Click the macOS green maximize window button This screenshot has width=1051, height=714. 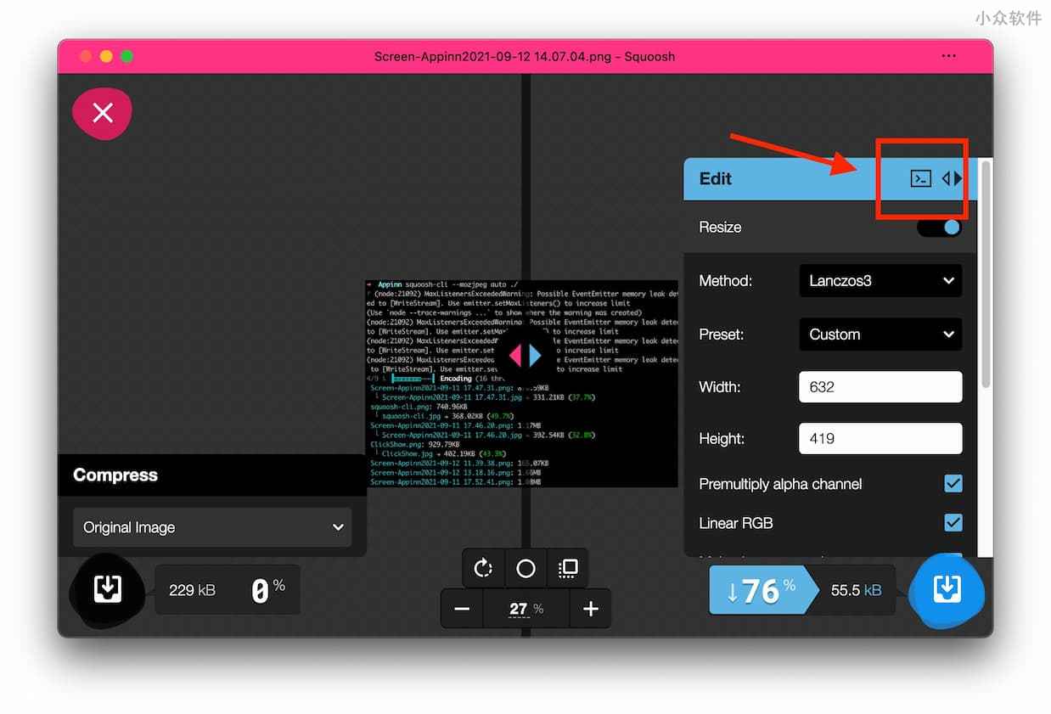[x=127, y=57]
